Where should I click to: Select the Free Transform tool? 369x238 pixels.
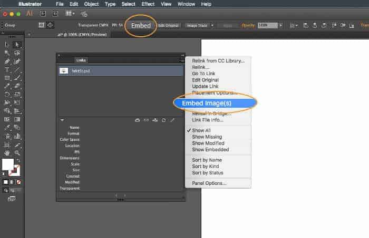pyautogui.click(x=17, y=102)
